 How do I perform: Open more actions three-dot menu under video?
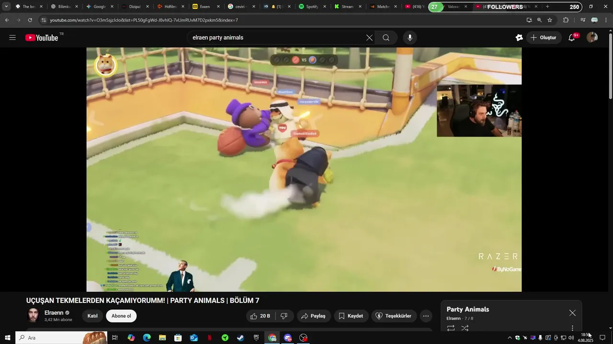426,316
